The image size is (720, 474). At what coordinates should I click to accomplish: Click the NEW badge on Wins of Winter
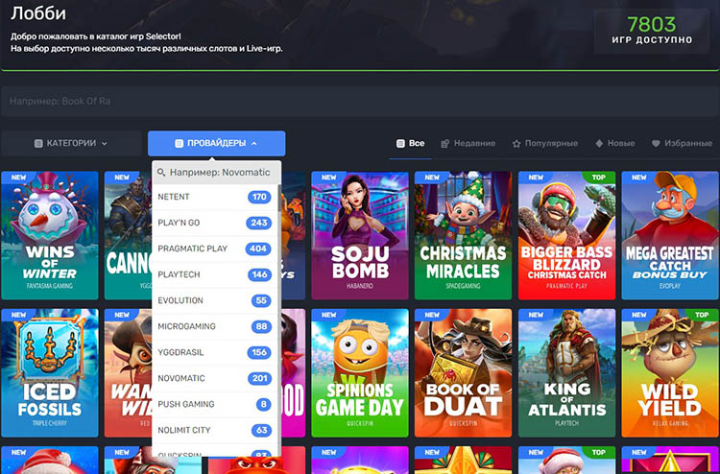coord(18,178)
